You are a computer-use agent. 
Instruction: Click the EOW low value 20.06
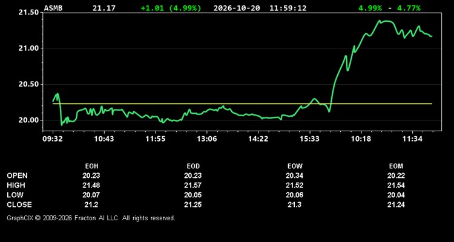294,195
